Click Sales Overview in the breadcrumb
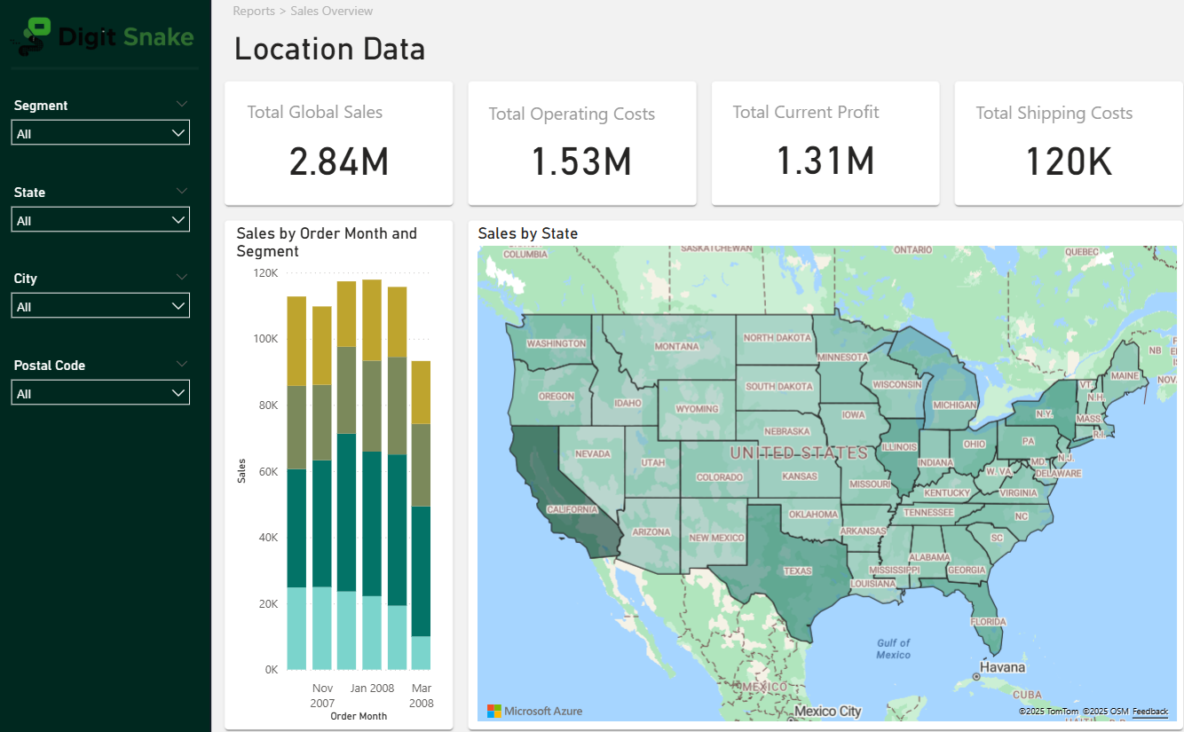Image resolution: width=1184 pixels, height=732 pixels. coord(331,12)
